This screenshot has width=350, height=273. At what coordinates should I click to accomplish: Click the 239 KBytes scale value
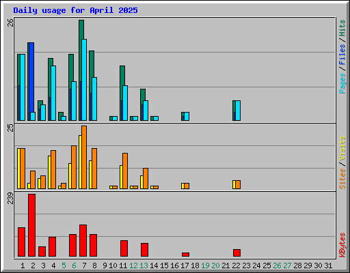[x=10, y=198]
